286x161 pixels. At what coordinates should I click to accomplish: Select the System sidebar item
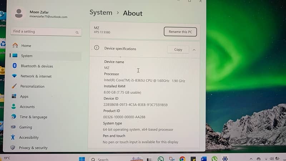pyautogui.click(x=26, y=56)
